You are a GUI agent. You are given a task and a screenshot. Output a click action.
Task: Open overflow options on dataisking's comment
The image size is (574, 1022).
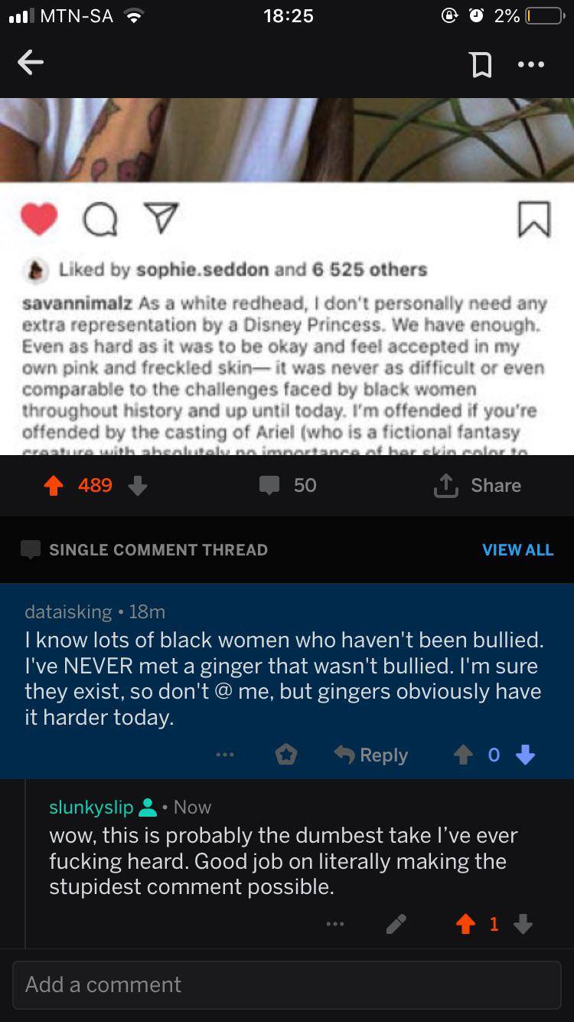coord(224,754)
